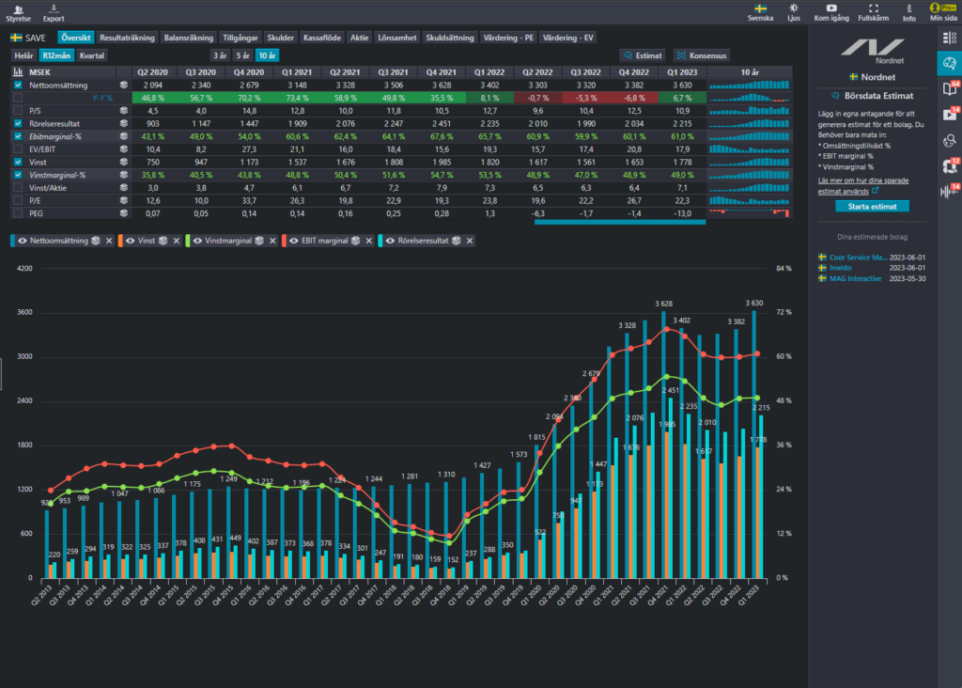Open the Min sida account menu
Image resolution: width=962 pixels, height=688 pixels.
pyautogui.click(x=943, y=12)
